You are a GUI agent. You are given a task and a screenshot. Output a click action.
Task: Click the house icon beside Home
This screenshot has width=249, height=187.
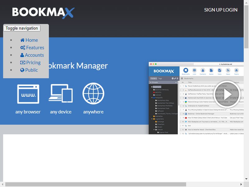click(22, 40)
